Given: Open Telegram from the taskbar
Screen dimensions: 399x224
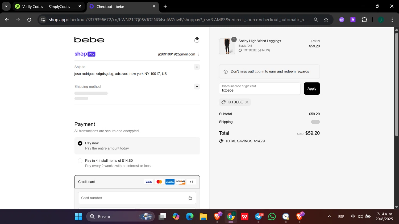Looking at the screenshot, I should click(x=259, y=217).
